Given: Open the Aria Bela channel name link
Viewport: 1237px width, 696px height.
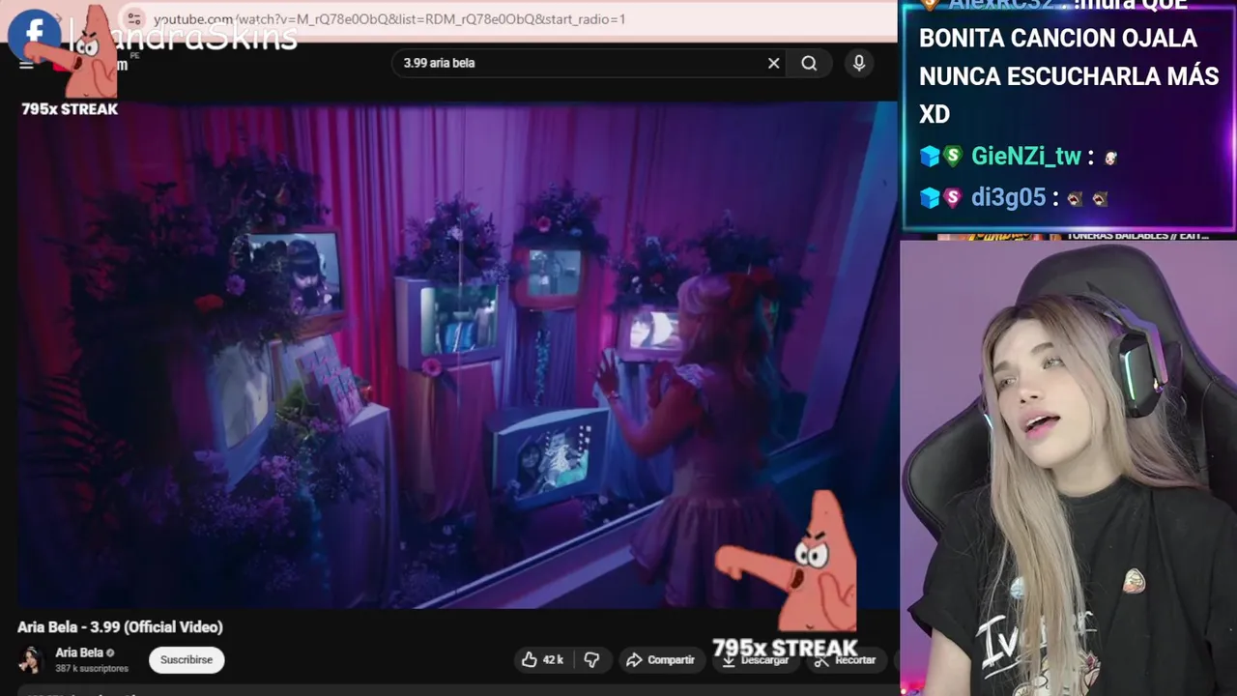Looking at the screenshot, I should tap(78, 652).
